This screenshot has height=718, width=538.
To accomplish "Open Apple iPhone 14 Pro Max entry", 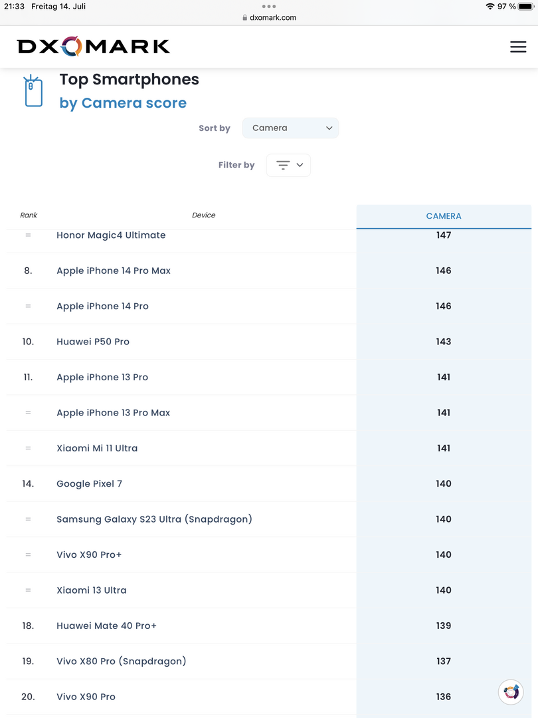I will coord(114,271).
